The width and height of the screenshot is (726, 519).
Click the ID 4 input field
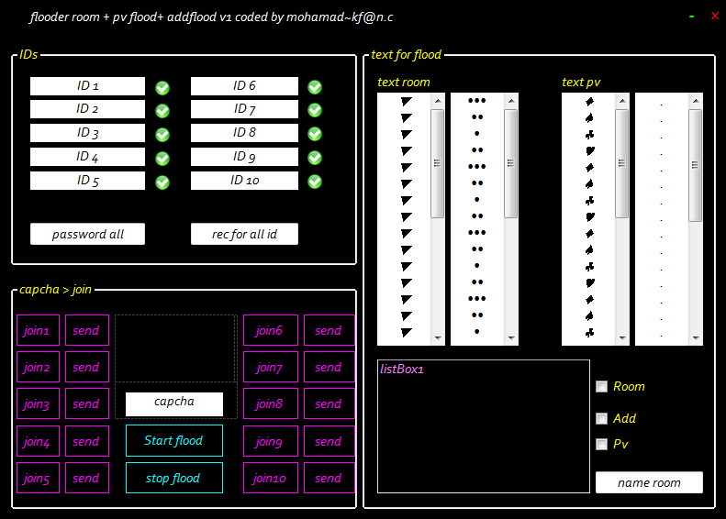click(x=87, y=157)
